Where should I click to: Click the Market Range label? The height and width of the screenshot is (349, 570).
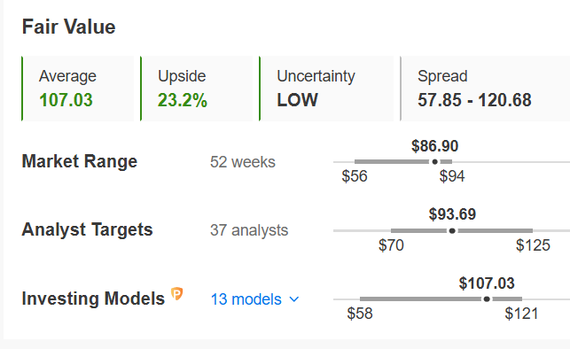point(80,161)
